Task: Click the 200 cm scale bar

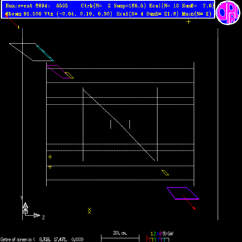Action: click(120, 236)
